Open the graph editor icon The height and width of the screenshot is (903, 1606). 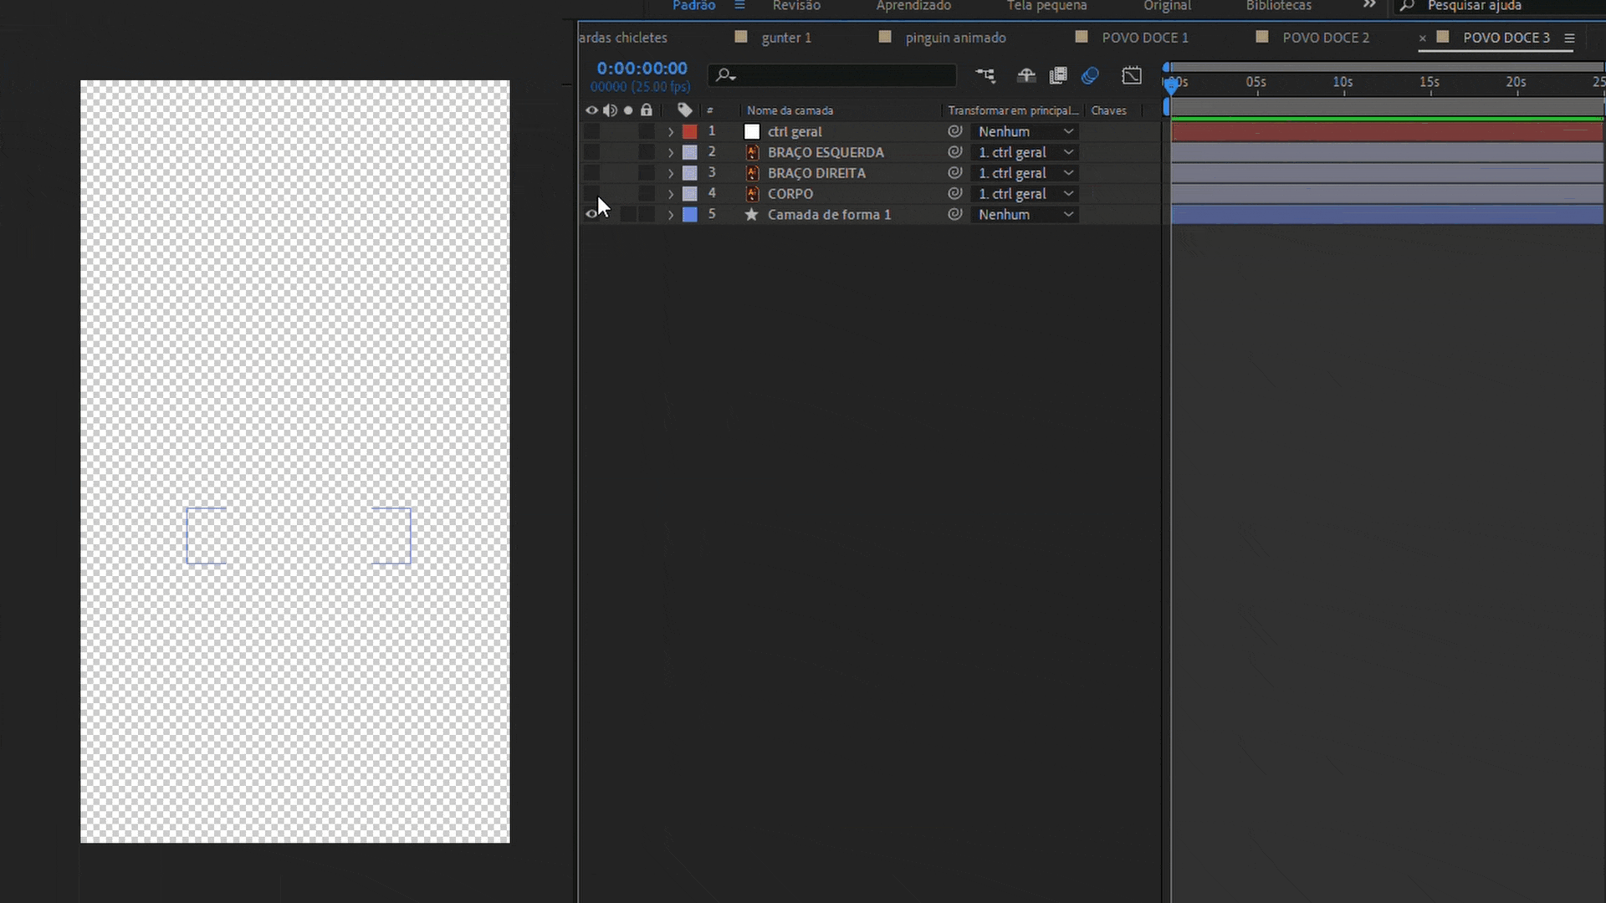tap(1132, 76)
